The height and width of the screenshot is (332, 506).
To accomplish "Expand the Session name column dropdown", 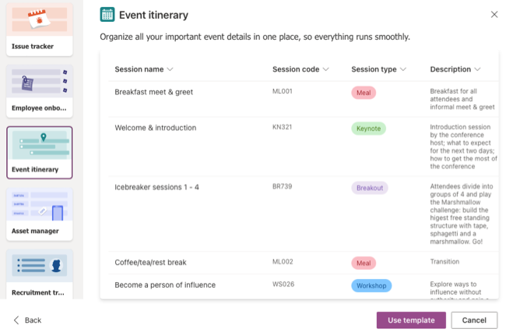I will [170, 69].
